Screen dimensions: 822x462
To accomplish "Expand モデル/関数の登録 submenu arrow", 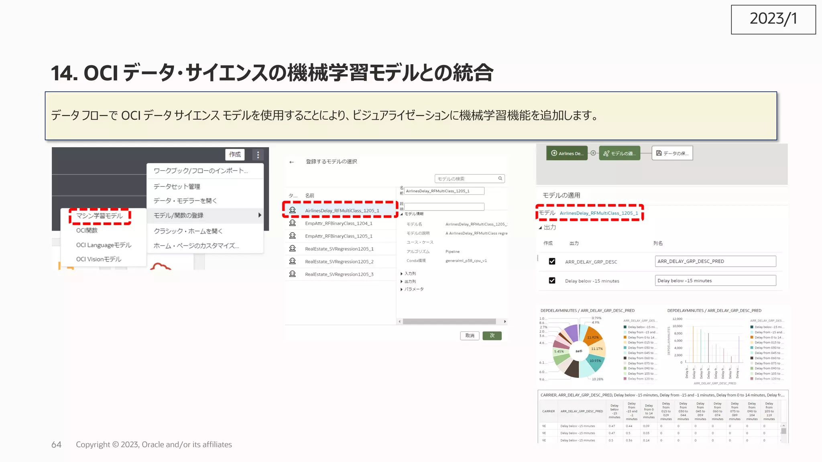I will (260, 215).
